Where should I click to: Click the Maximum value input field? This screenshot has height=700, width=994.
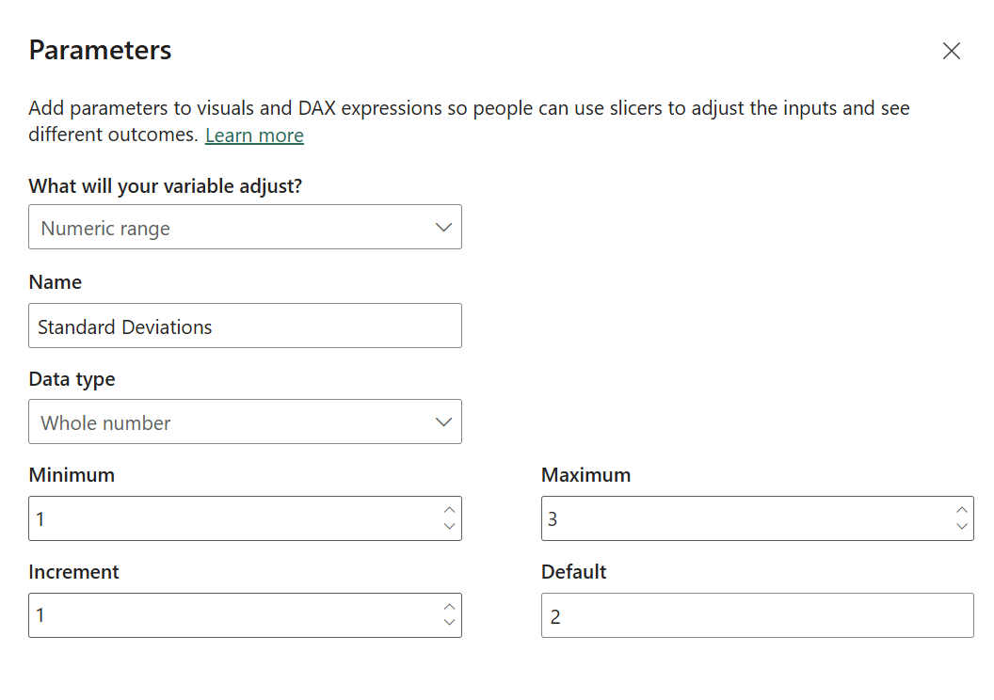pos(744,518)
